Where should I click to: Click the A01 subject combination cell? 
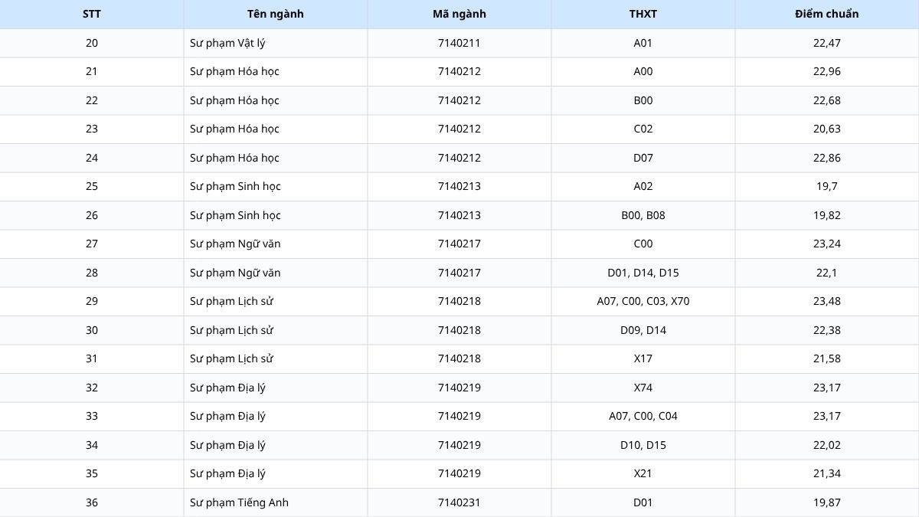pos(643,43)
